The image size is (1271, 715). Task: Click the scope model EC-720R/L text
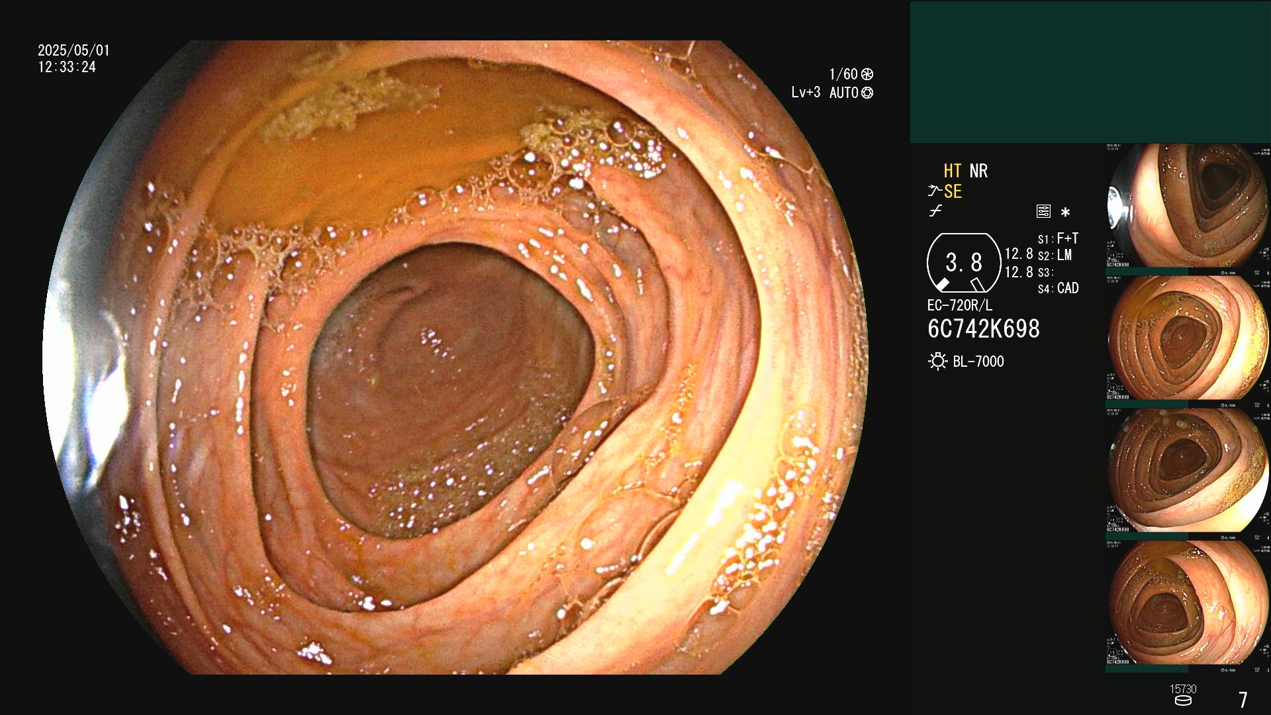click(x=959, y=305)
